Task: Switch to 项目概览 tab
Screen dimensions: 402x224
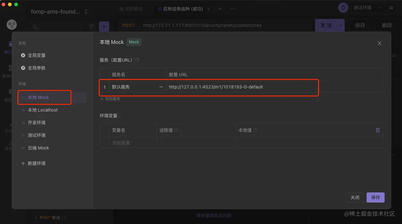Action: (x=131, y=9)
